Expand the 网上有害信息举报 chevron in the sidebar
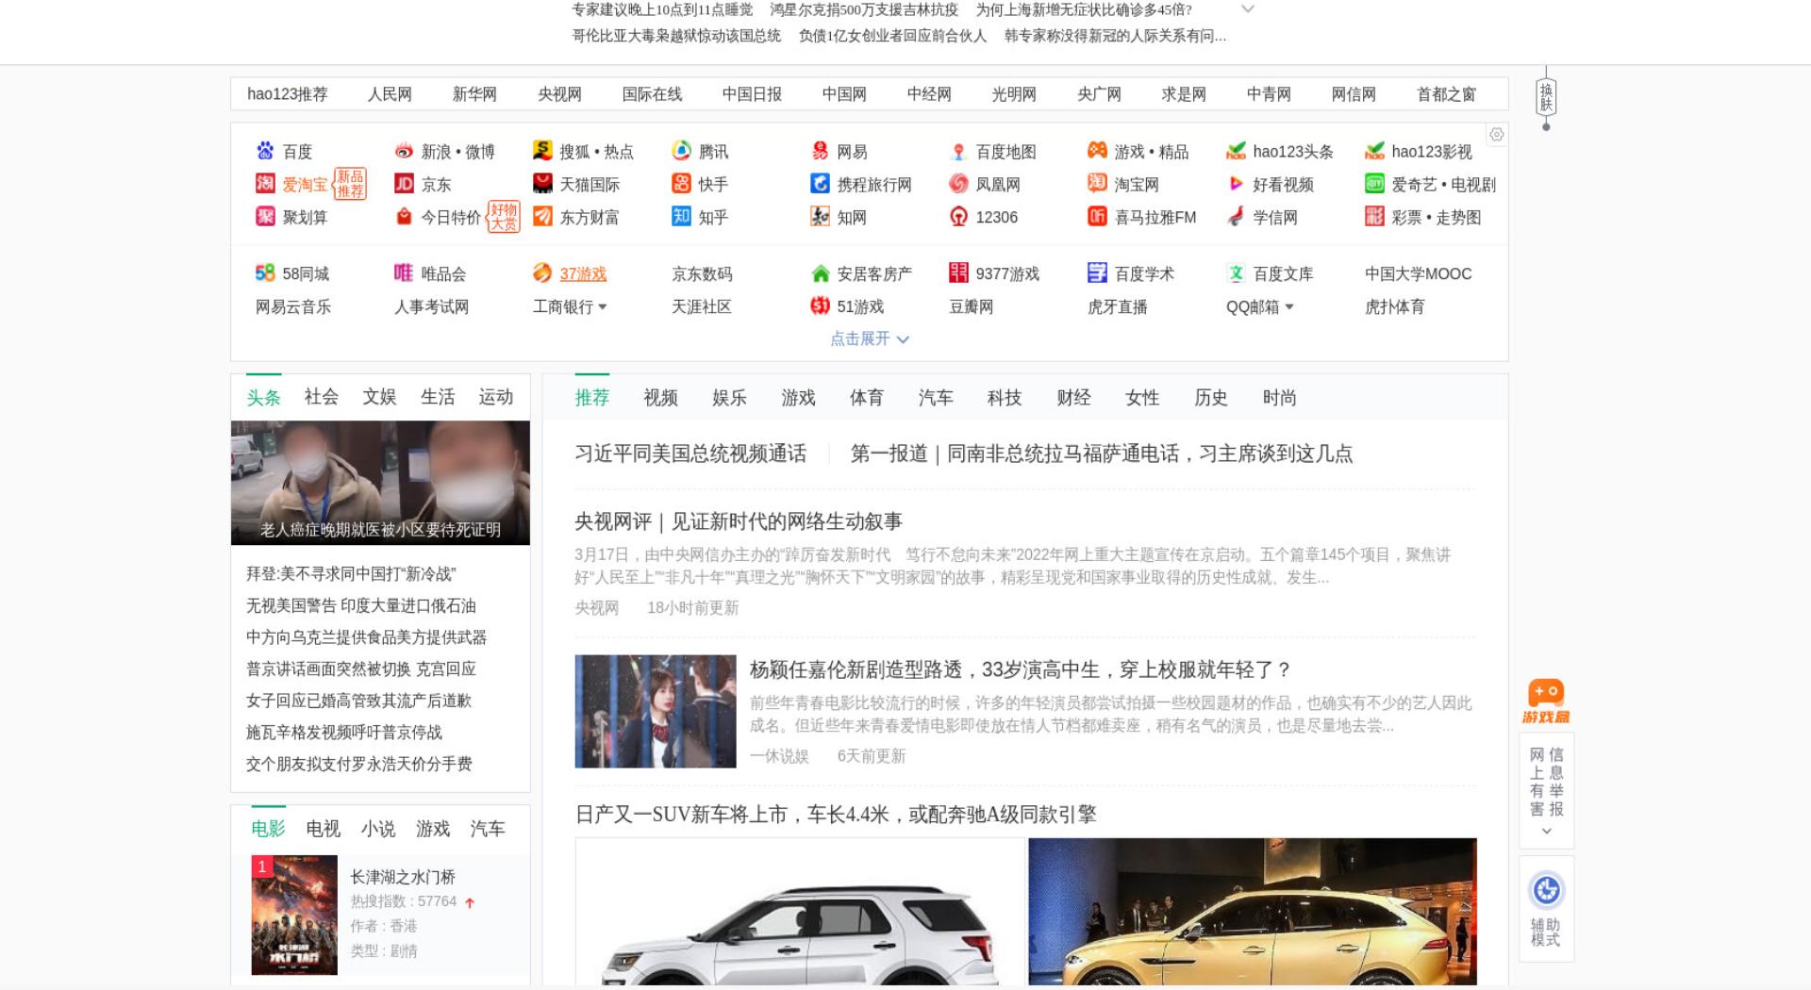The image size is (1811, 990). click(x=1546, y=832)
